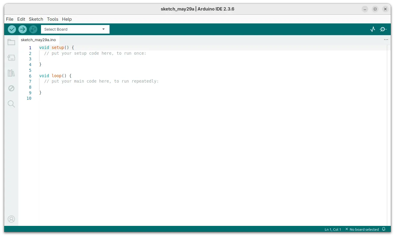Open the Sketch menu
This screenshot has height=237, width=395.
coord(36,19)
